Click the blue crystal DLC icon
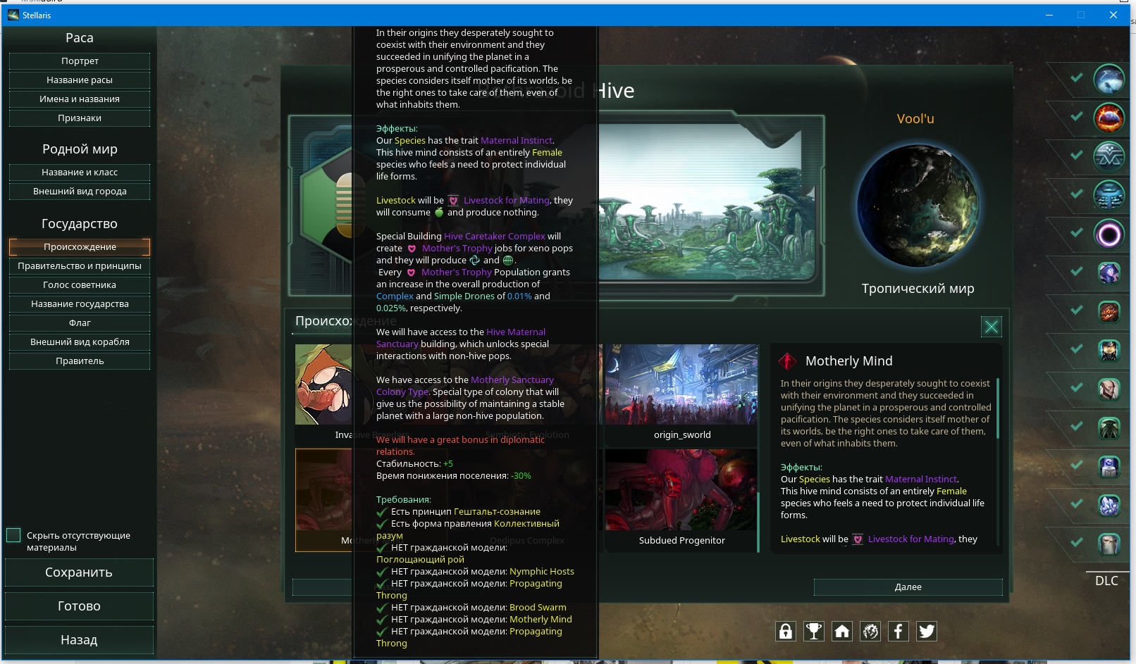Screen dimensions: 1136x664 1109,505
